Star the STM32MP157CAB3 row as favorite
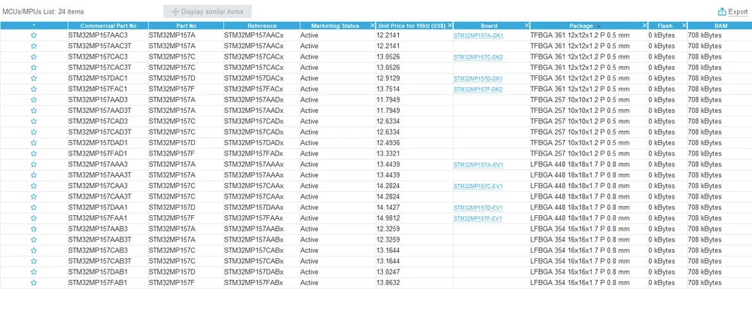Screen dimensions: 752x322 34,251
